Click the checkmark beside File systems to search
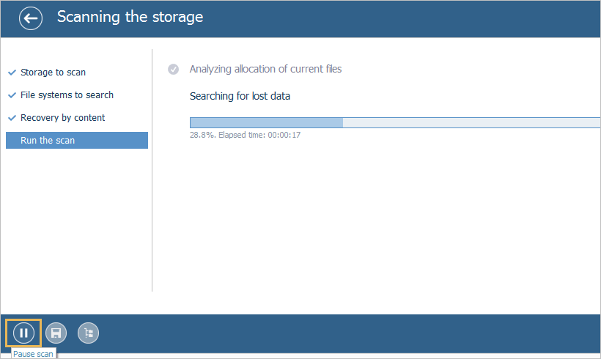 pyautogui.click(x=12, y=95)
